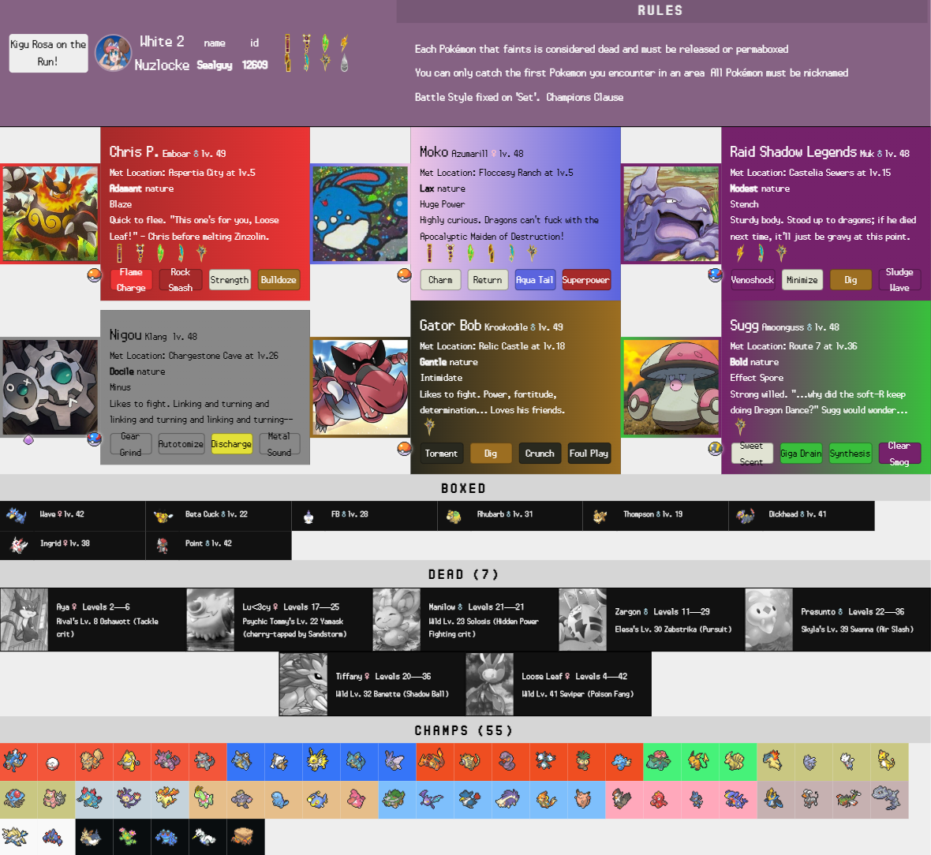931x855 pixels.
Task: Click the Poké Ball beside Chris P.'s portrait
Action: (95, 275)
